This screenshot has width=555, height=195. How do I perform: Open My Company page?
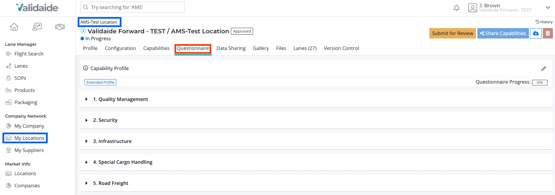tap(29, 126)
